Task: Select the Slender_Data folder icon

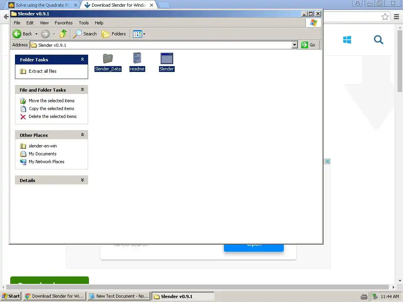Action: coord(108,59)
